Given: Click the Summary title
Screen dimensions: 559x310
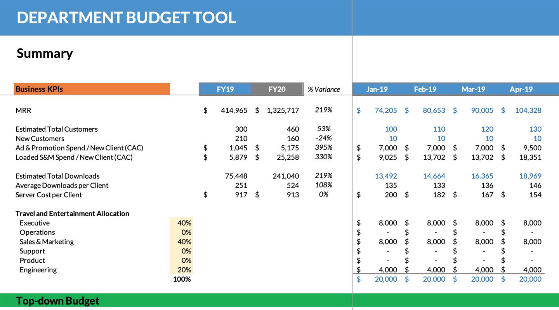Looking at the screenshot, I should click(x=44, y=53).
